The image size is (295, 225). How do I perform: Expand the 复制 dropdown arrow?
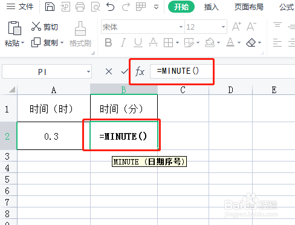62,43
